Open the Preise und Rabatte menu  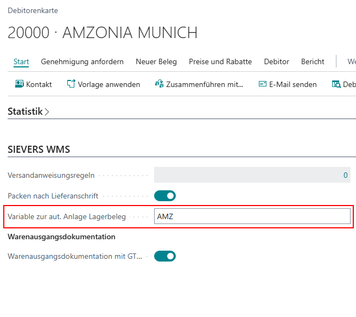click(x=220, y=61)
